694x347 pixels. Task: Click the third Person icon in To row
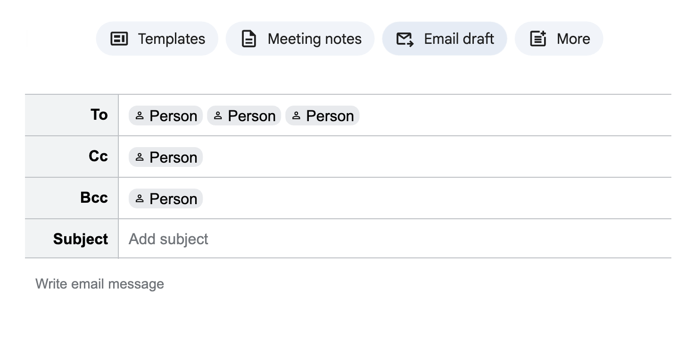point(296,116)
